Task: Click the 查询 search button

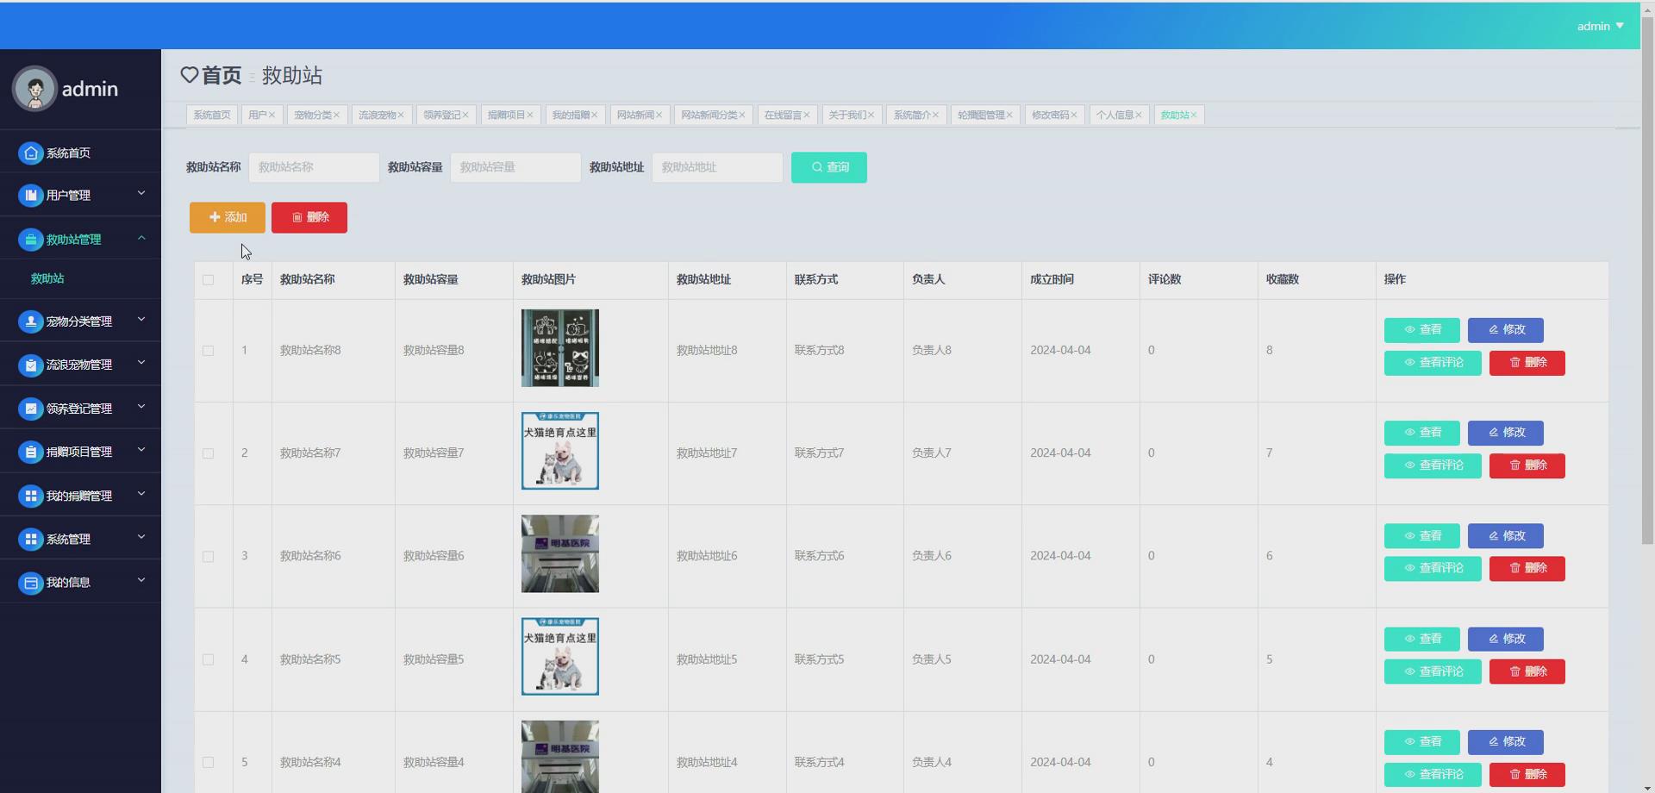Action: click(x=829, y=167)
